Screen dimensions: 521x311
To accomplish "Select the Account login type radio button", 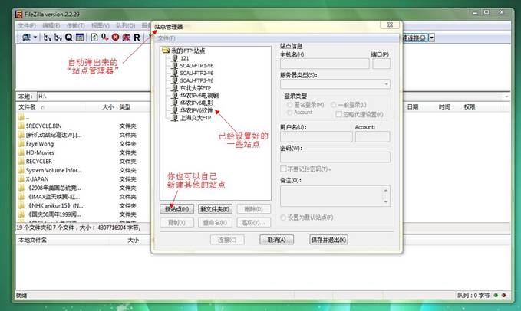I will 289,113.
